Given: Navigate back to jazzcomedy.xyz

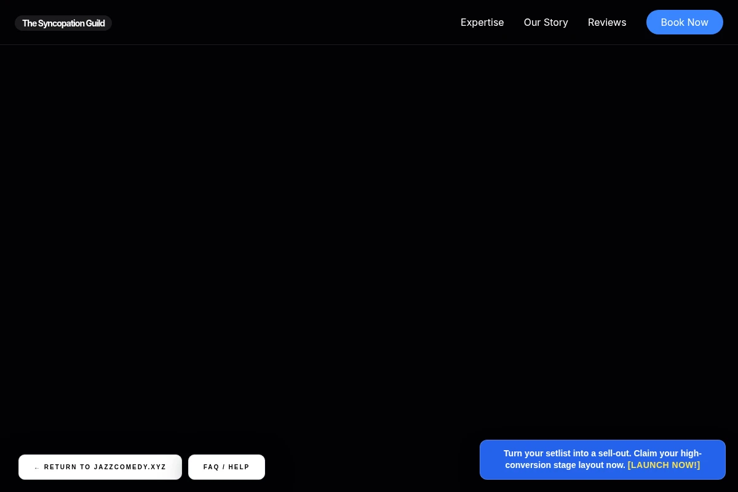Looking at the screenshot, I should (x=100, y=467).
